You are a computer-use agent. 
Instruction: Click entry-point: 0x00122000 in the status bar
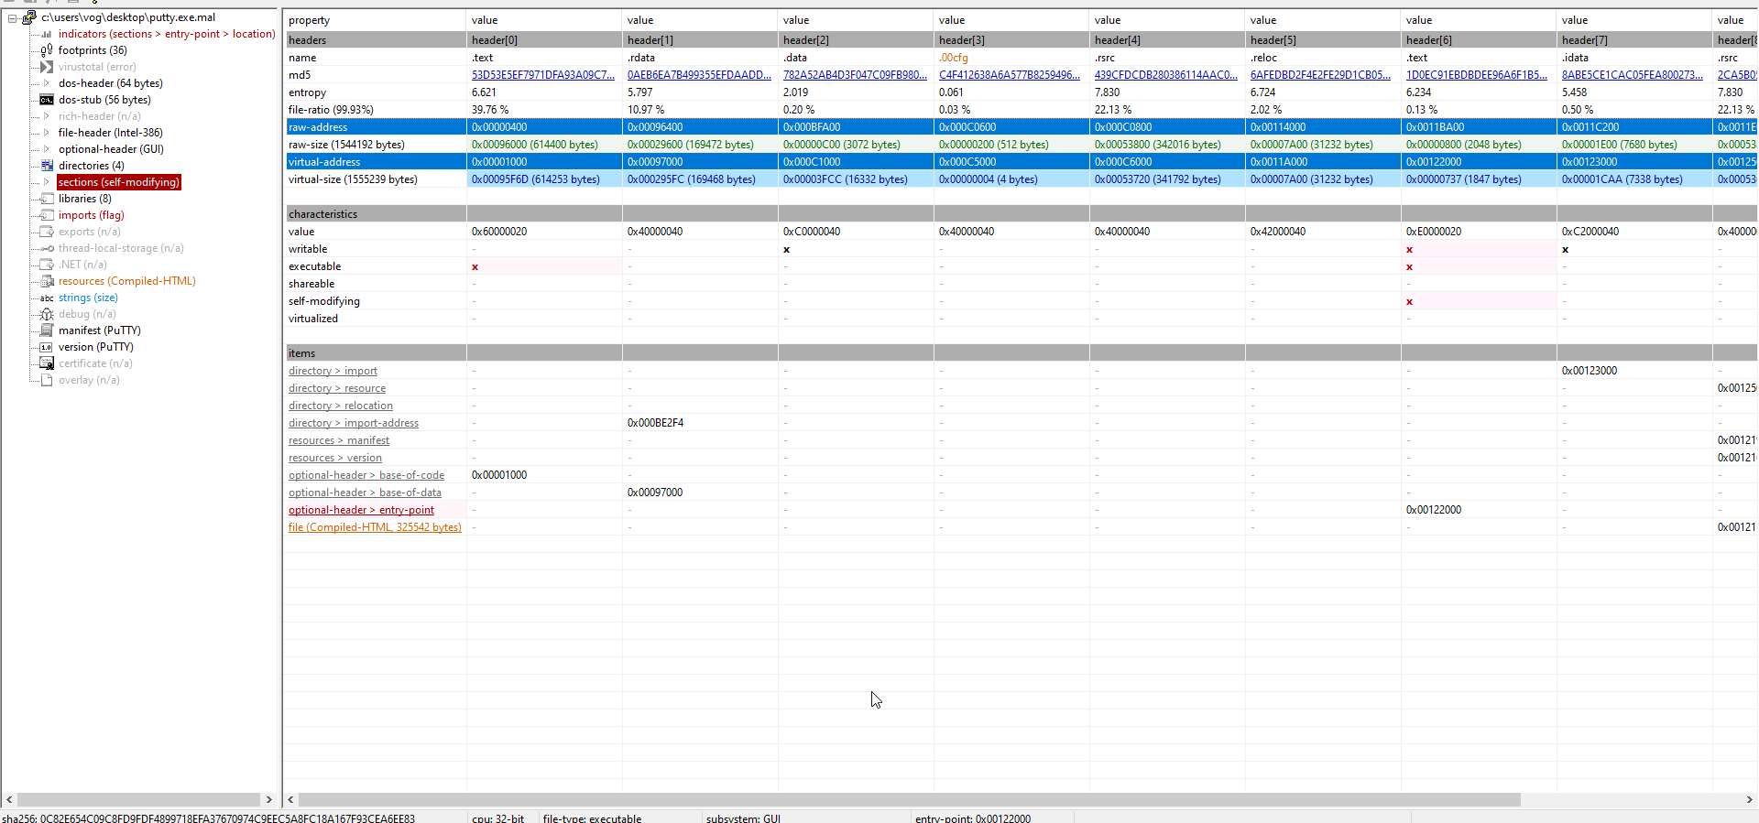[x=973, y=818]
